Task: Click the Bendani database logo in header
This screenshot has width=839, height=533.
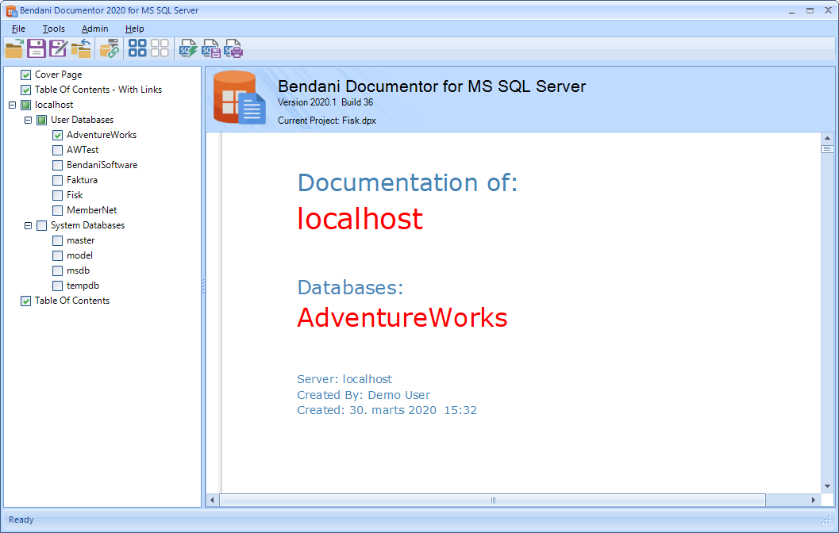Action: pyautogui.click(x=239, y=98)
